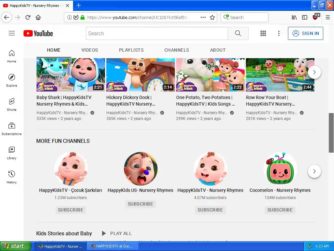Close the HappyKidsTV browser tab
This screenshot has height=251, width=334.
tap(68, 6)
